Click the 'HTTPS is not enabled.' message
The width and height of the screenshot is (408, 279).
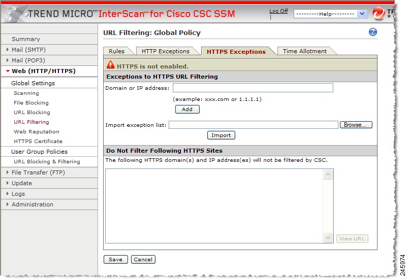tap(152, 66)
